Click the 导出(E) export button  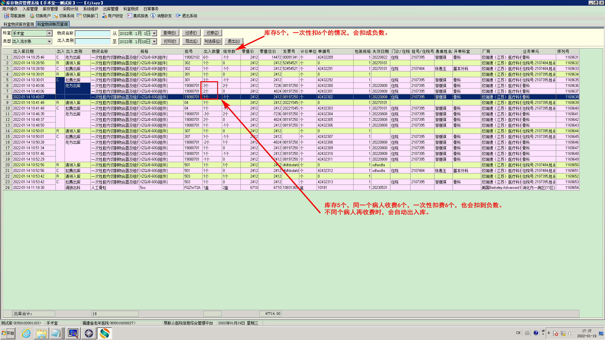[x=191, y=41]
